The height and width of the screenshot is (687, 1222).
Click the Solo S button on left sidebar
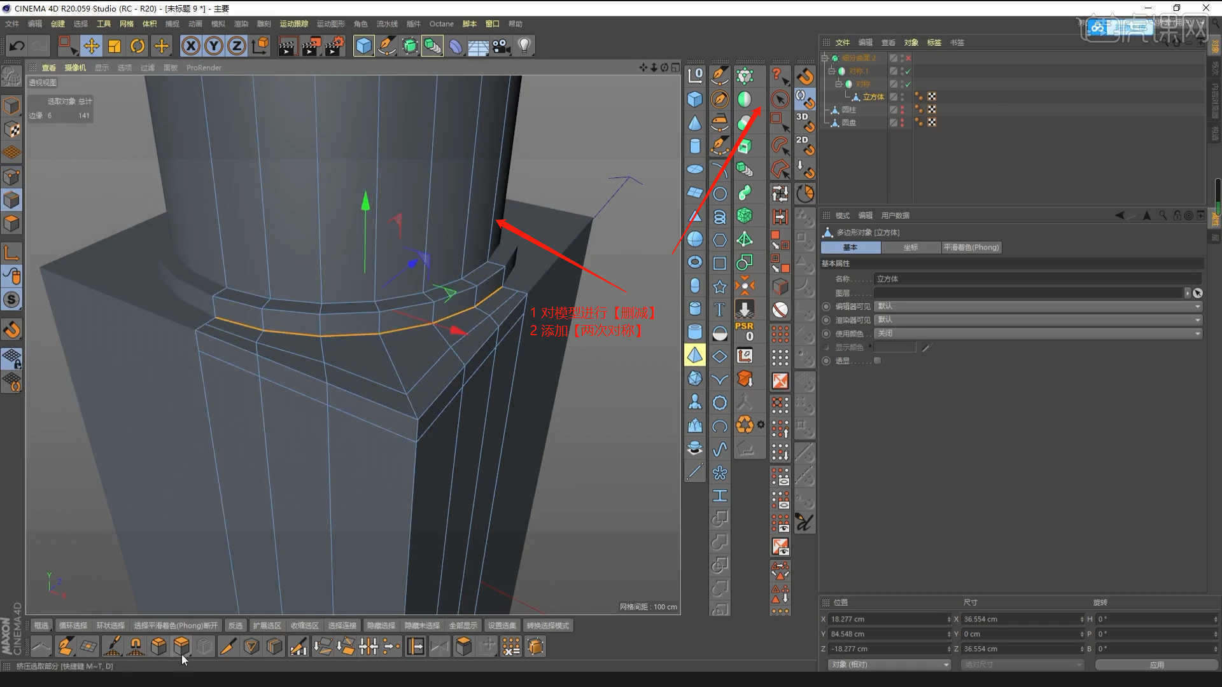coord(12,300)
